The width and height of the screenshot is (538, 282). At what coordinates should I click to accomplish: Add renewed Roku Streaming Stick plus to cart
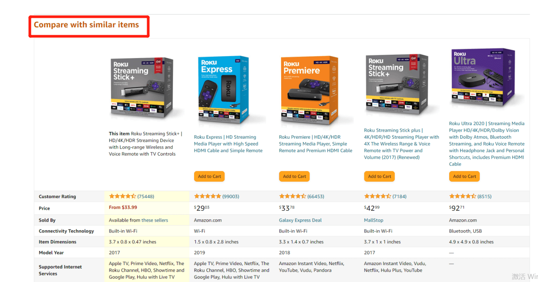[x=380, y=176]
